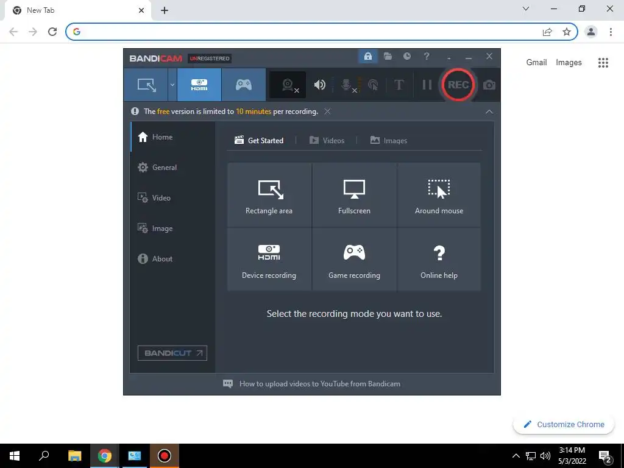Toggle the microphone icon in toolbar

tap(347, 85)
